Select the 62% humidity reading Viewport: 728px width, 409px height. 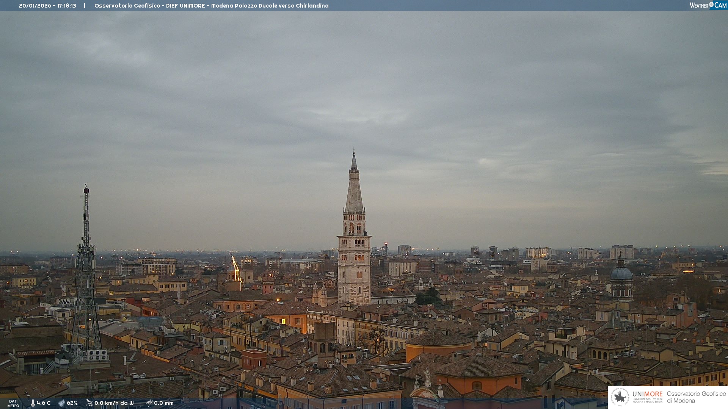coord(72,403)
